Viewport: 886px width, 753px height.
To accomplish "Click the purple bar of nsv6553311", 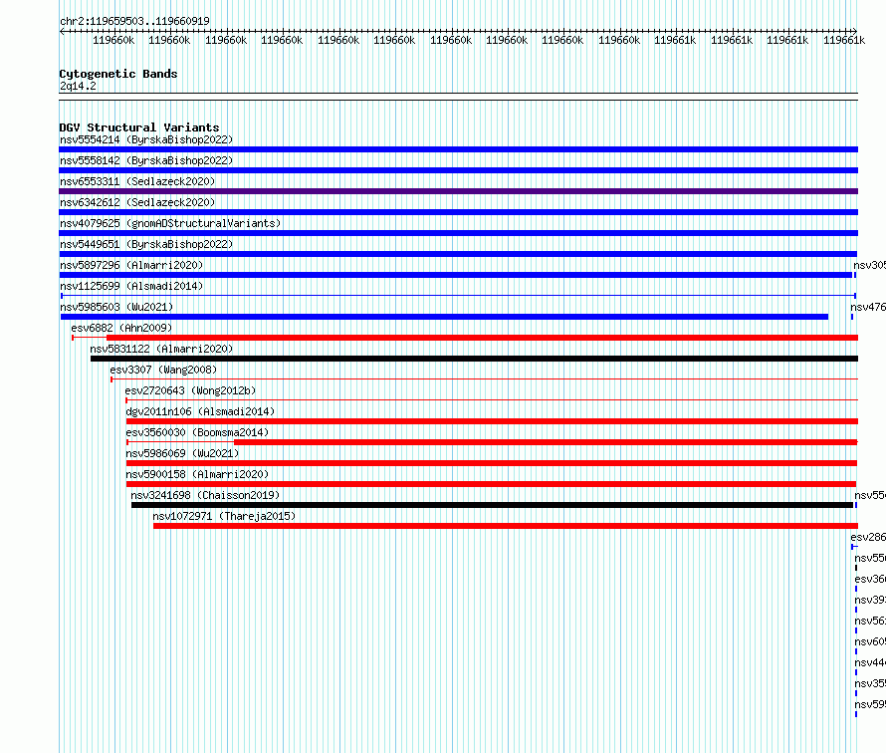I will click(x=458, y=191).
